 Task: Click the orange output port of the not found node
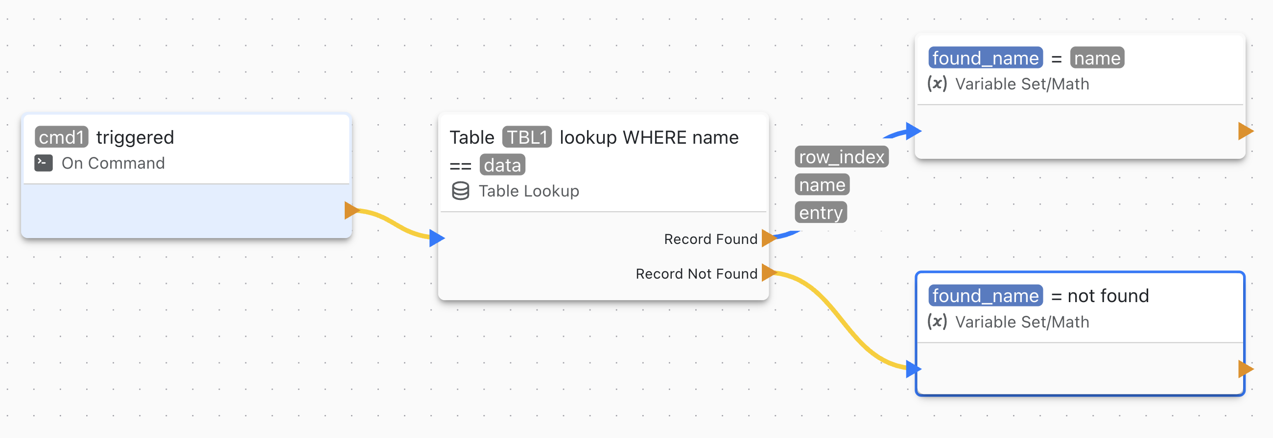pos(1246,369)
